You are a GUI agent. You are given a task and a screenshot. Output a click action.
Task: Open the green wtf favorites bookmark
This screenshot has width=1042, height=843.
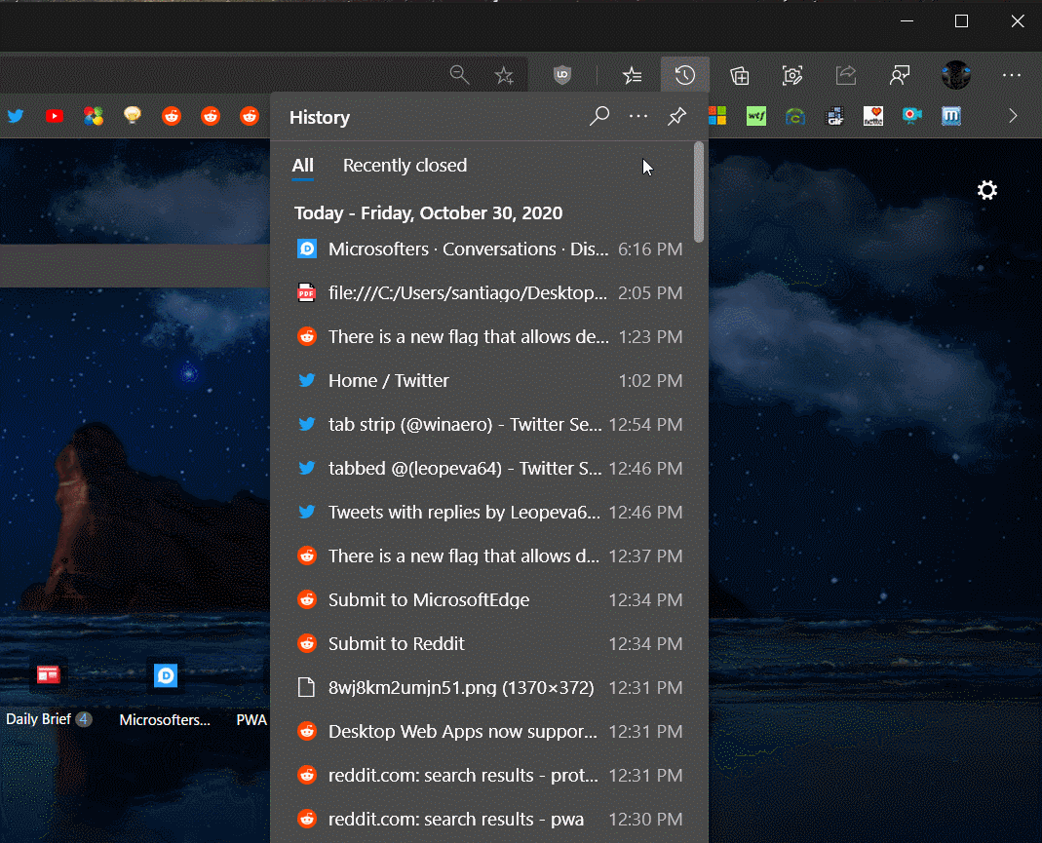click(x=756, y=116)
